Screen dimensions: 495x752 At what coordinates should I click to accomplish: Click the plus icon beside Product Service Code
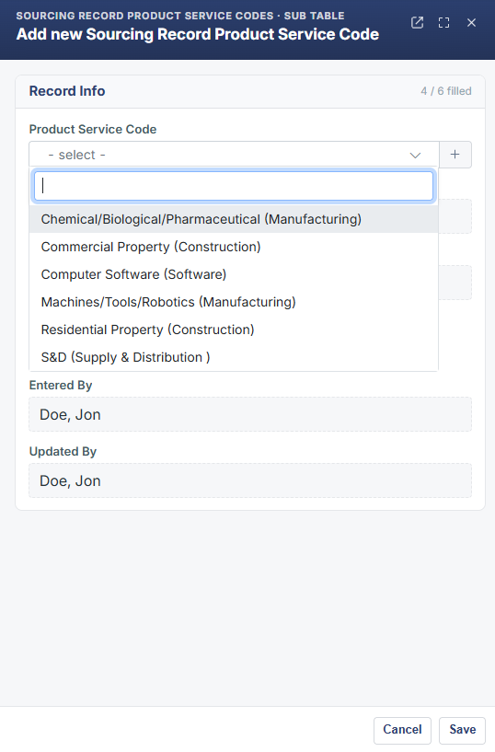click(455, 155)
